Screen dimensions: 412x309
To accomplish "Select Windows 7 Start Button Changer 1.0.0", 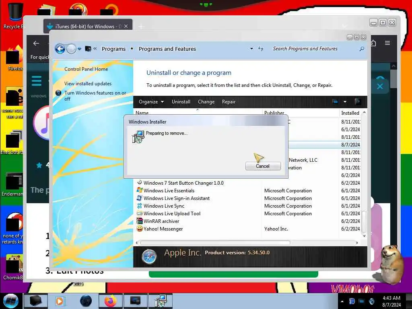I will (x=183, y=183).
